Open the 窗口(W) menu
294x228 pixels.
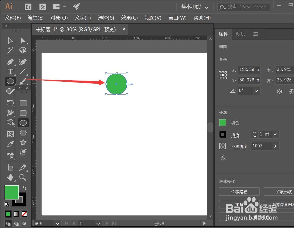pos(177,18)
